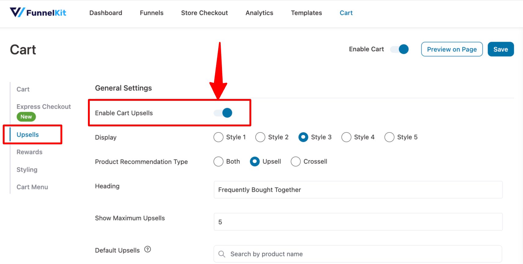Click the Display label

click(106, 137)
